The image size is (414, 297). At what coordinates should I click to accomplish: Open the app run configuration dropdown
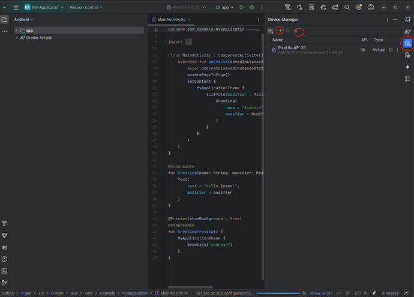tap(224, 7)
